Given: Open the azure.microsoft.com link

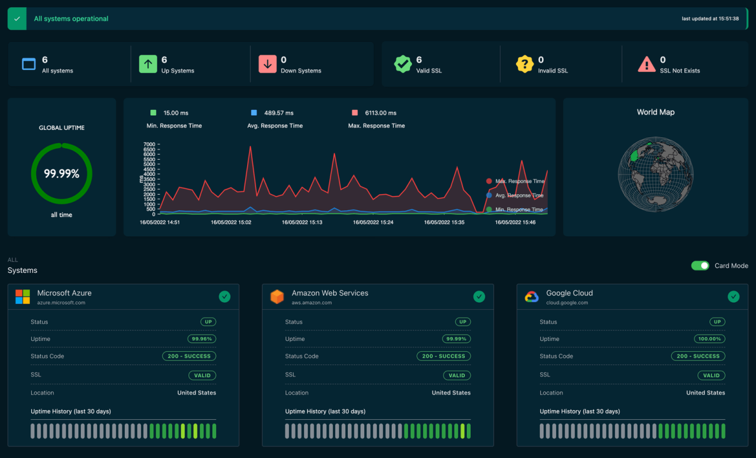Looking at the screenshot, I should 61,303.
